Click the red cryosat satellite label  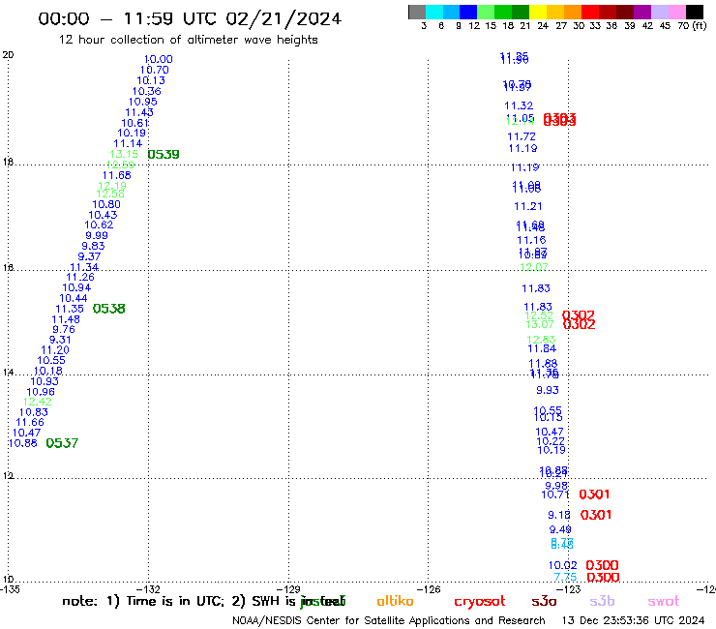click(480, 602)
